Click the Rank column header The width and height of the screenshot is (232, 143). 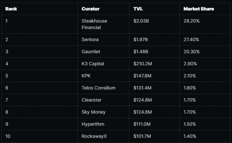[11, 9]
